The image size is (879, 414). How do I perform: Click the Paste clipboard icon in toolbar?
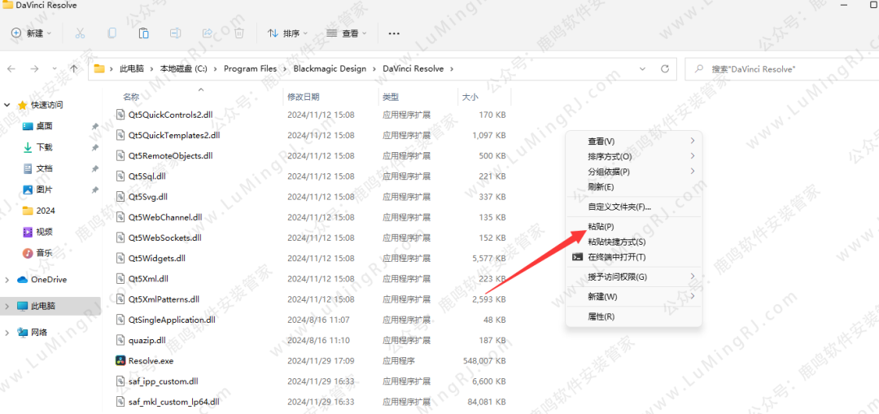143,33
